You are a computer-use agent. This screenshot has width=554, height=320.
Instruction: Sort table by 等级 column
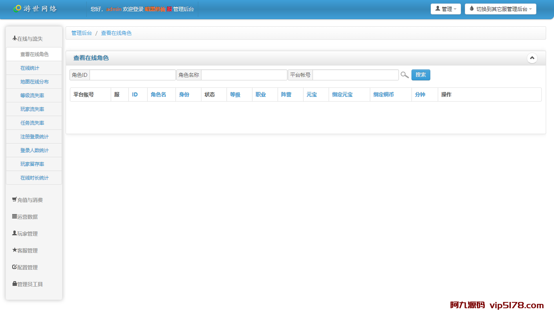click(x=235, y=95)
